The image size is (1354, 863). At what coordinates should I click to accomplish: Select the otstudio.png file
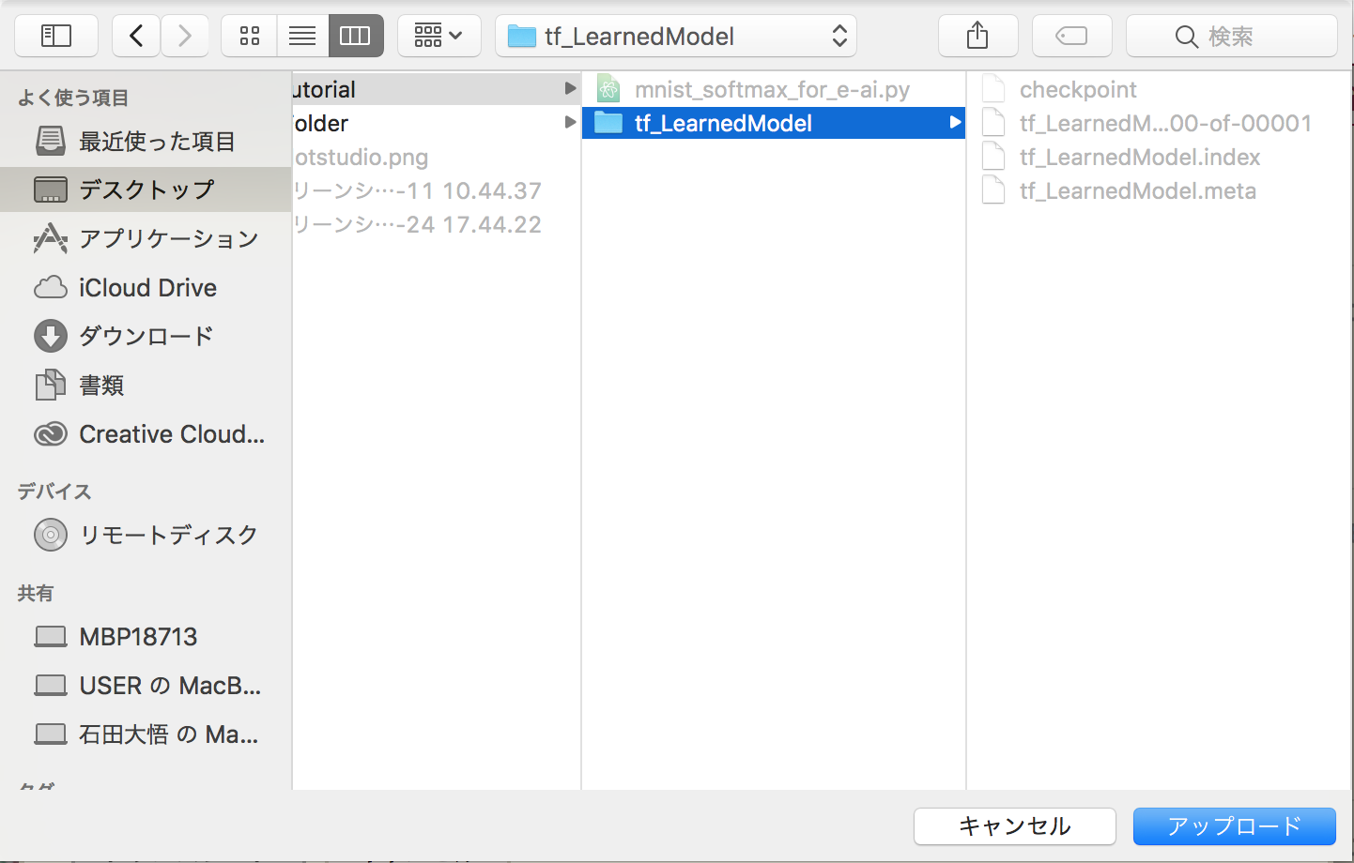tap(437, 157)
